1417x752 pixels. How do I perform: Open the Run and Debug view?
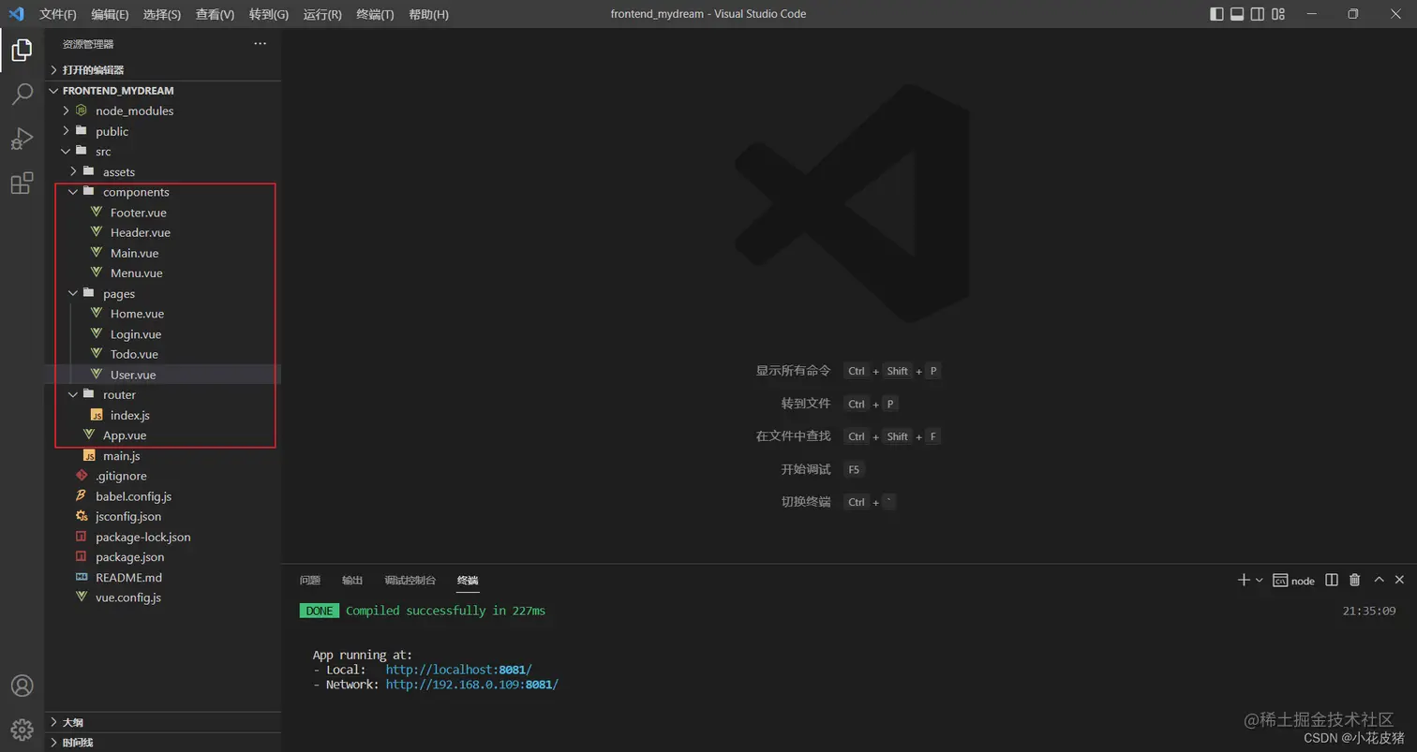pos(22,139)
